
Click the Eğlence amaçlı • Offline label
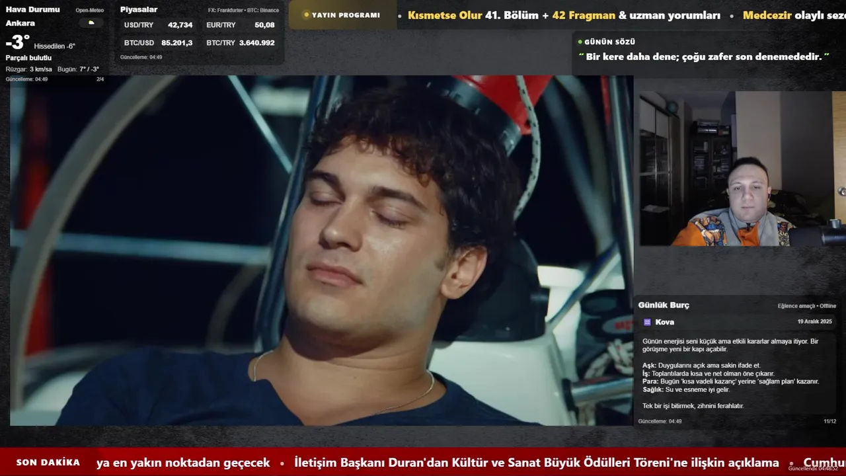pos(807,306)
